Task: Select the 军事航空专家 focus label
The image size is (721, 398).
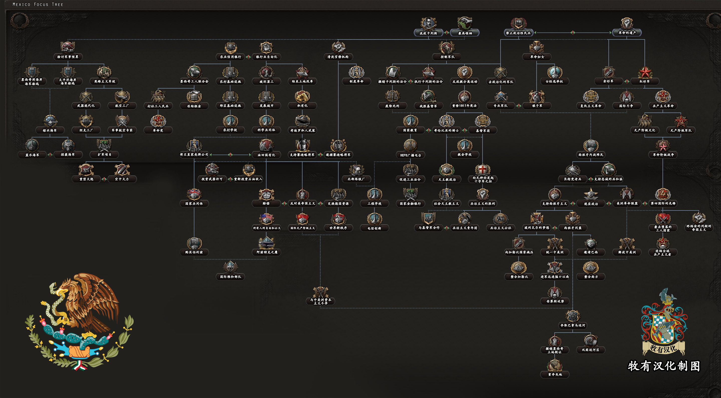Action: (122, 130)
